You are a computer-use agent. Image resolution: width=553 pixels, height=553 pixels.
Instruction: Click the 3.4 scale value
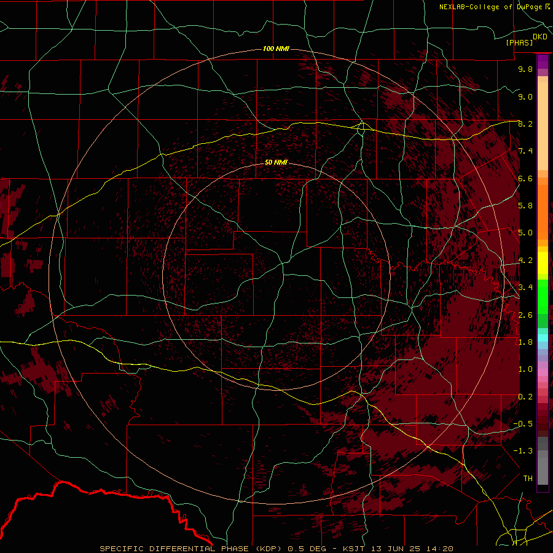tap(525, 287)
